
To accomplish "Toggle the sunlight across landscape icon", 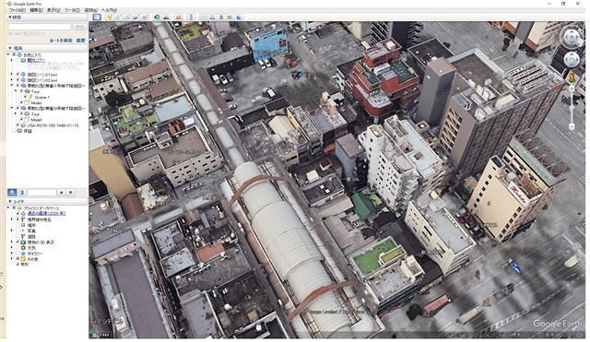I will [x=166, y=17].
